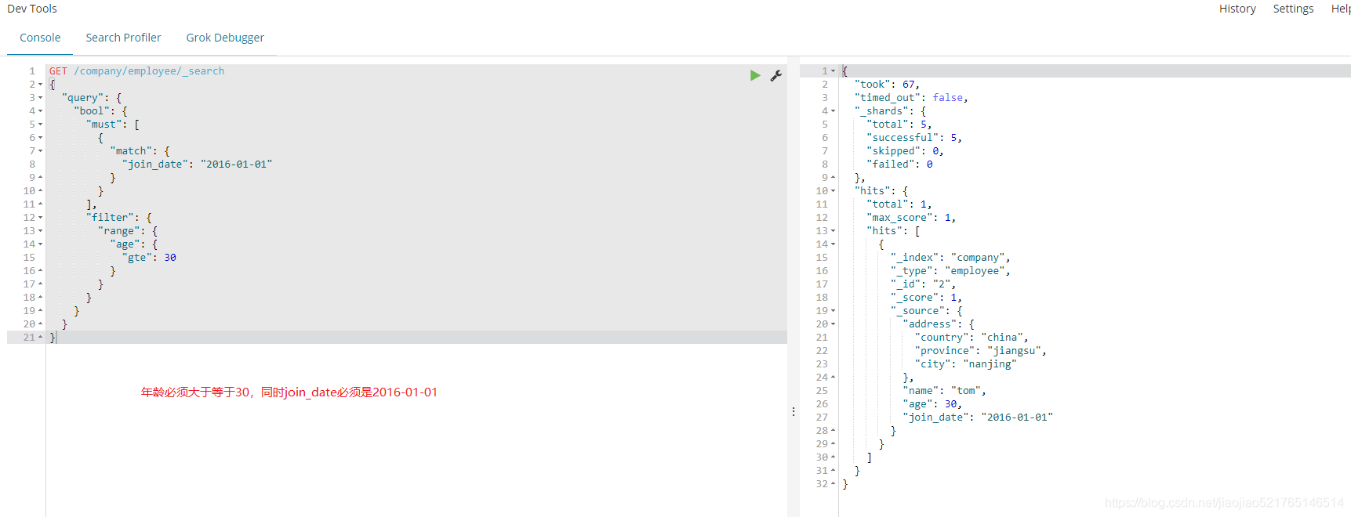This screenshot has height=517, width=1351.
Task: Collapse the response "_shards" fold at line 4
Action: (833, 111)
